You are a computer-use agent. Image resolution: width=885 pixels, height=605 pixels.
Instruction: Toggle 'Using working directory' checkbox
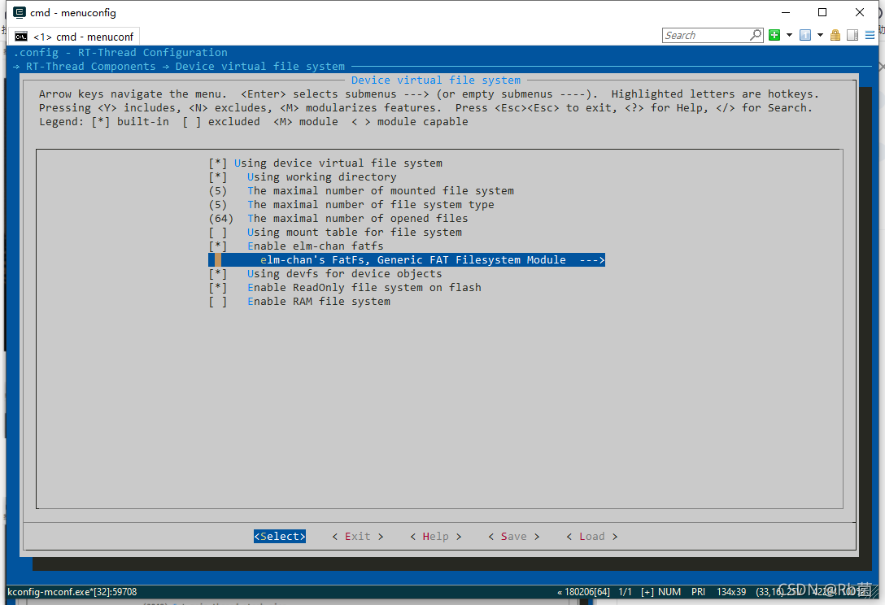(218, 177)
